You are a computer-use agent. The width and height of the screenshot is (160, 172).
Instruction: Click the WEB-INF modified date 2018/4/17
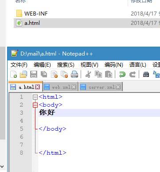144,14
